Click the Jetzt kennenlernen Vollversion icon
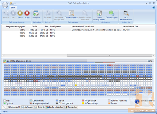157x114 pixels. pyautogui.click(x=126, y=13)
